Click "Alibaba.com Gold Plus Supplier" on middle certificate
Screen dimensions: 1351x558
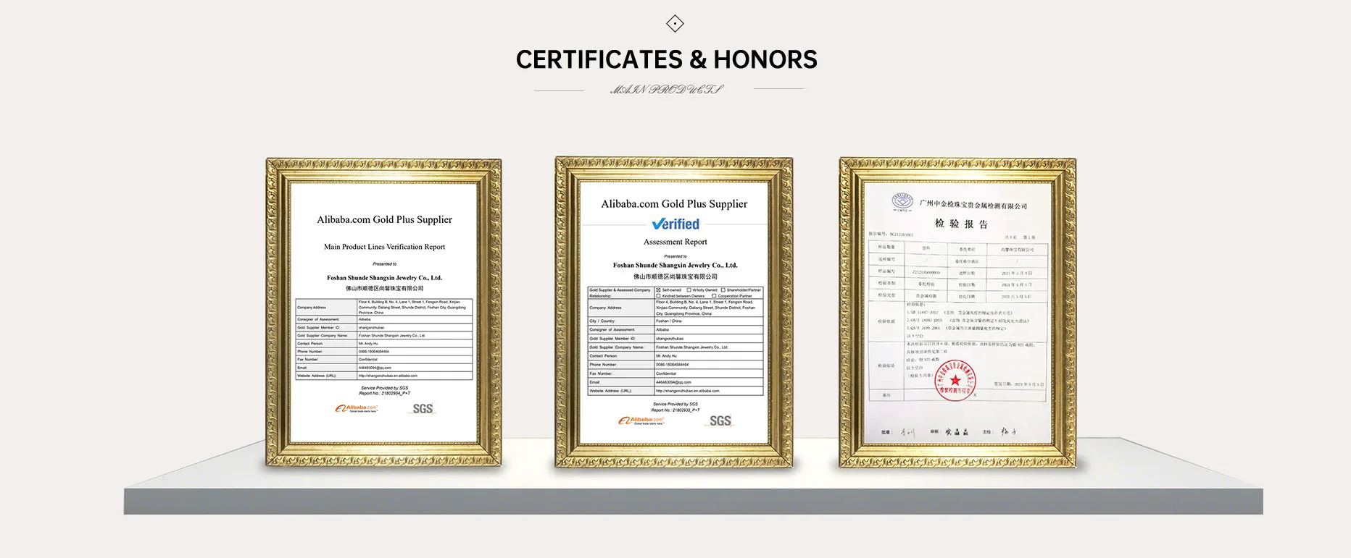pos(674,204)
